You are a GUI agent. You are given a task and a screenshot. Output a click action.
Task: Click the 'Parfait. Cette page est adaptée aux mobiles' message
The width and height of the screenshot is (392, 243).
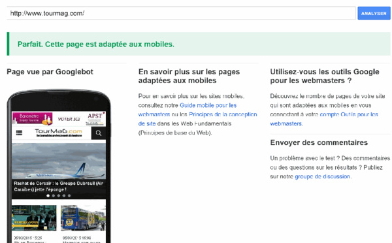(96, 44)
